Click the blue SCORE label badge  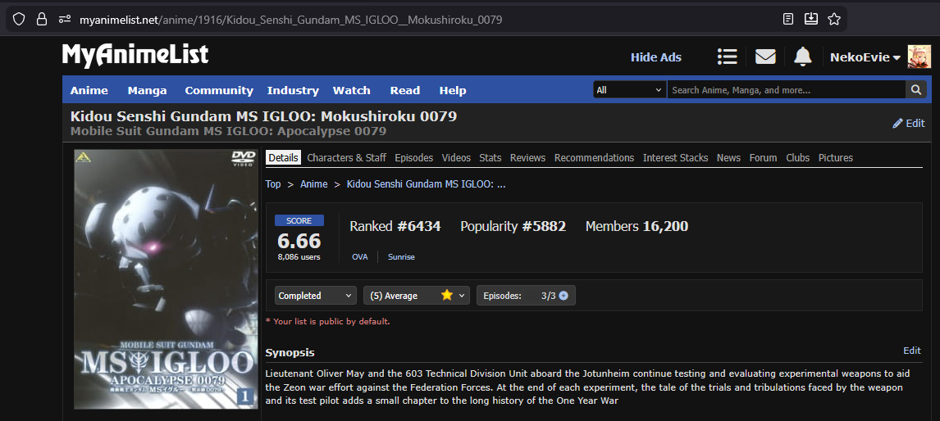coord(299,220)
